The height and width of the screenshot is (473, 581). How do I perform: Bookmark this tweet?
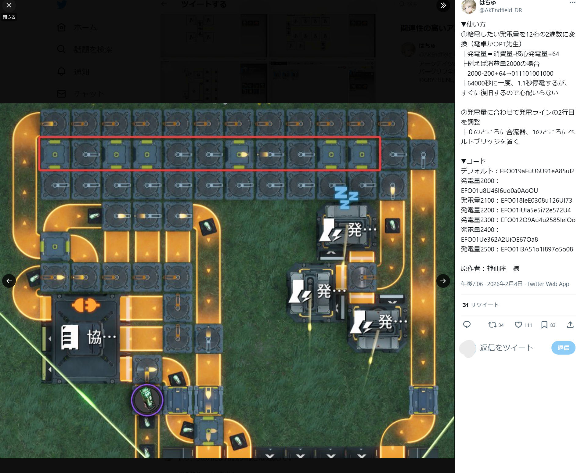point(544,325)
